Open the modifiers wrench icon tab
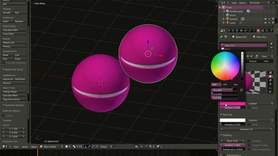This screenshot has width=278, height=156. (x=250, y=31)
